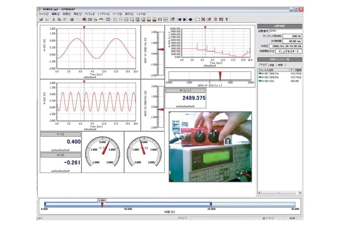340x227 pixels.
Task: Select channel A-001 SIN0.1Hz in list
Action: point(270,73)
